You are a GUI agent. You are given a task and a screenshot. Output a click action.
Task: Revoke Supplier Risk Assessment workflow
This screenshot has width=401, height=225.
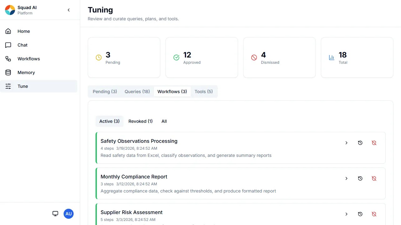[x=374, y=214]
